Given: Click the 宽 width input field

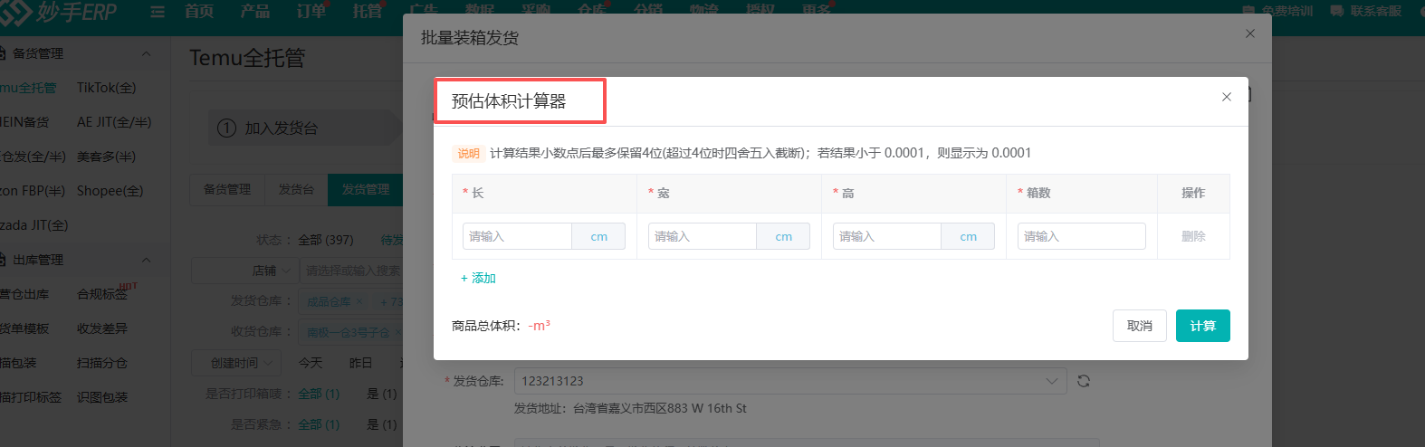Looking at the screenshot, I should click(702, 236).
